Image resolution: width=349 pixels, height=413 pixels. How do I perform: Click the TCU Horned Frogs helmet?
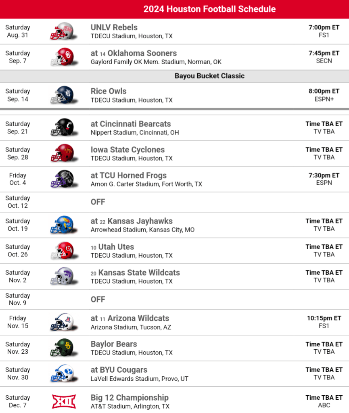(x=62, y=179)
